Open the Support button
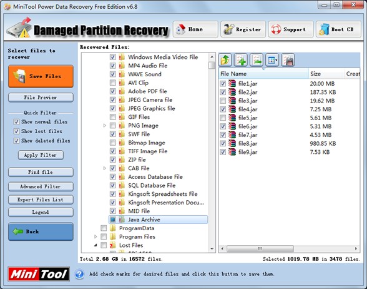 [x=291, y=29]
